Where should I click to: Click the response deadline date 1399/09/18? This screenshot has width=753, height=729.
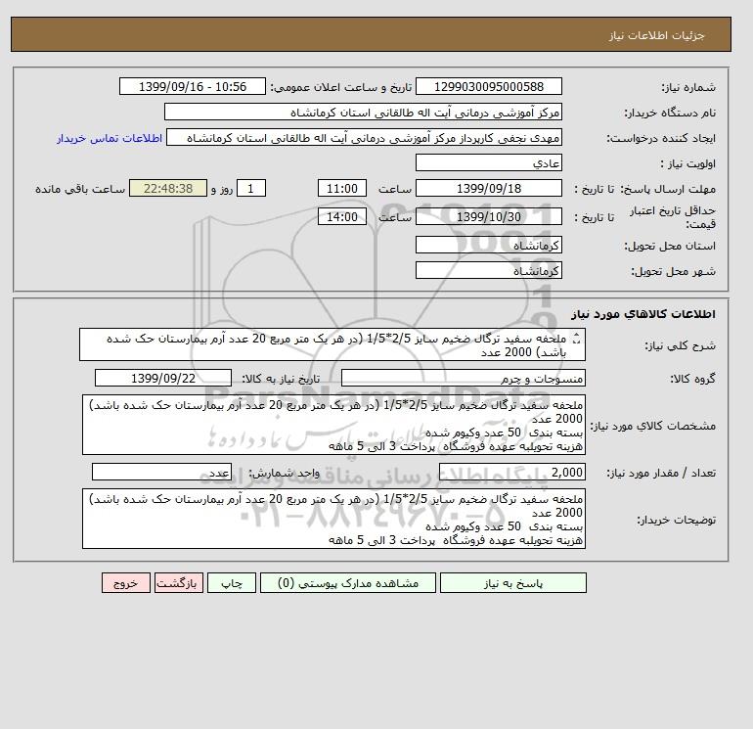click(x=488, y=189)
